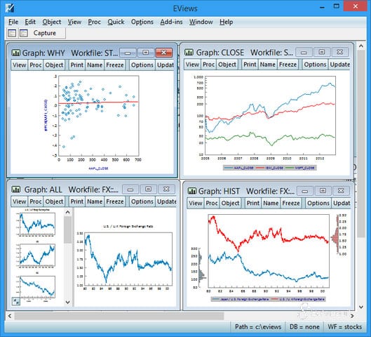Open the Add-ins menu
This screenshot has height=337, width=371.
(x=171, y=22)
